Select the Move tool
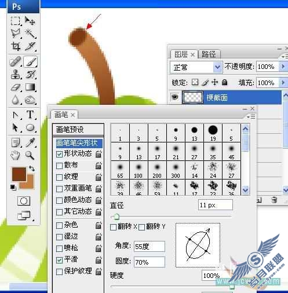Image resolution: width=288 pixels, height=293 pixels. 30,21
